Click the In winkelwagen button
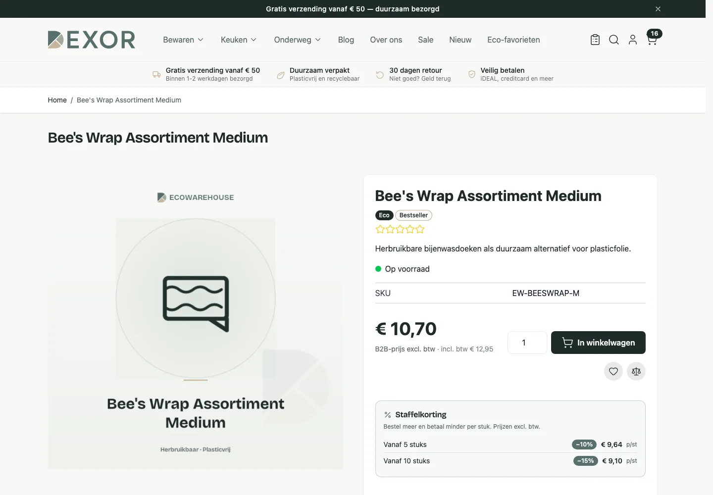The image size is (713, 495). click(598, 343)
